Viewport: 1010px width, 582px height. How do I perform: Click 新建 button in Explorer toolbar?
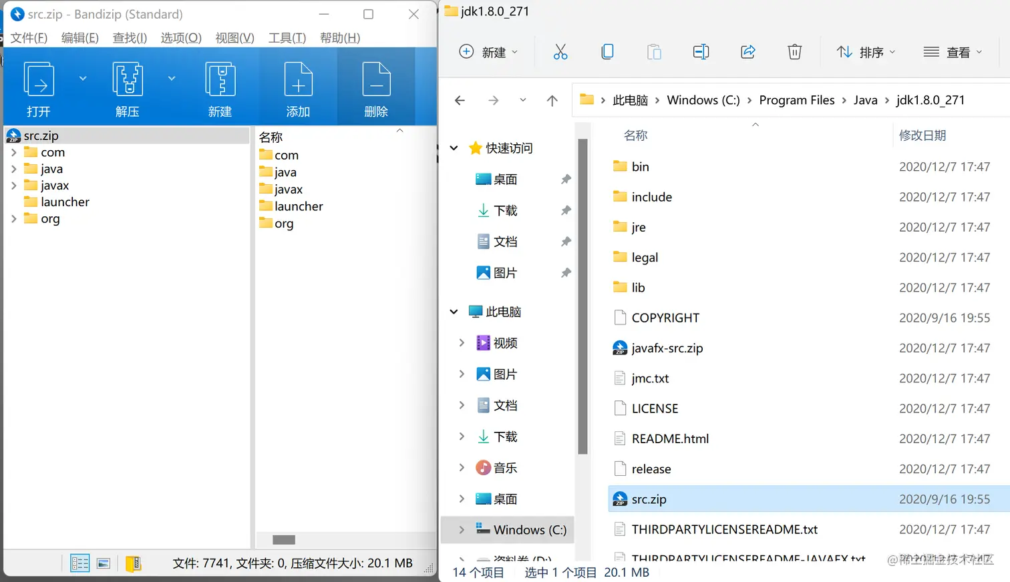488,52
